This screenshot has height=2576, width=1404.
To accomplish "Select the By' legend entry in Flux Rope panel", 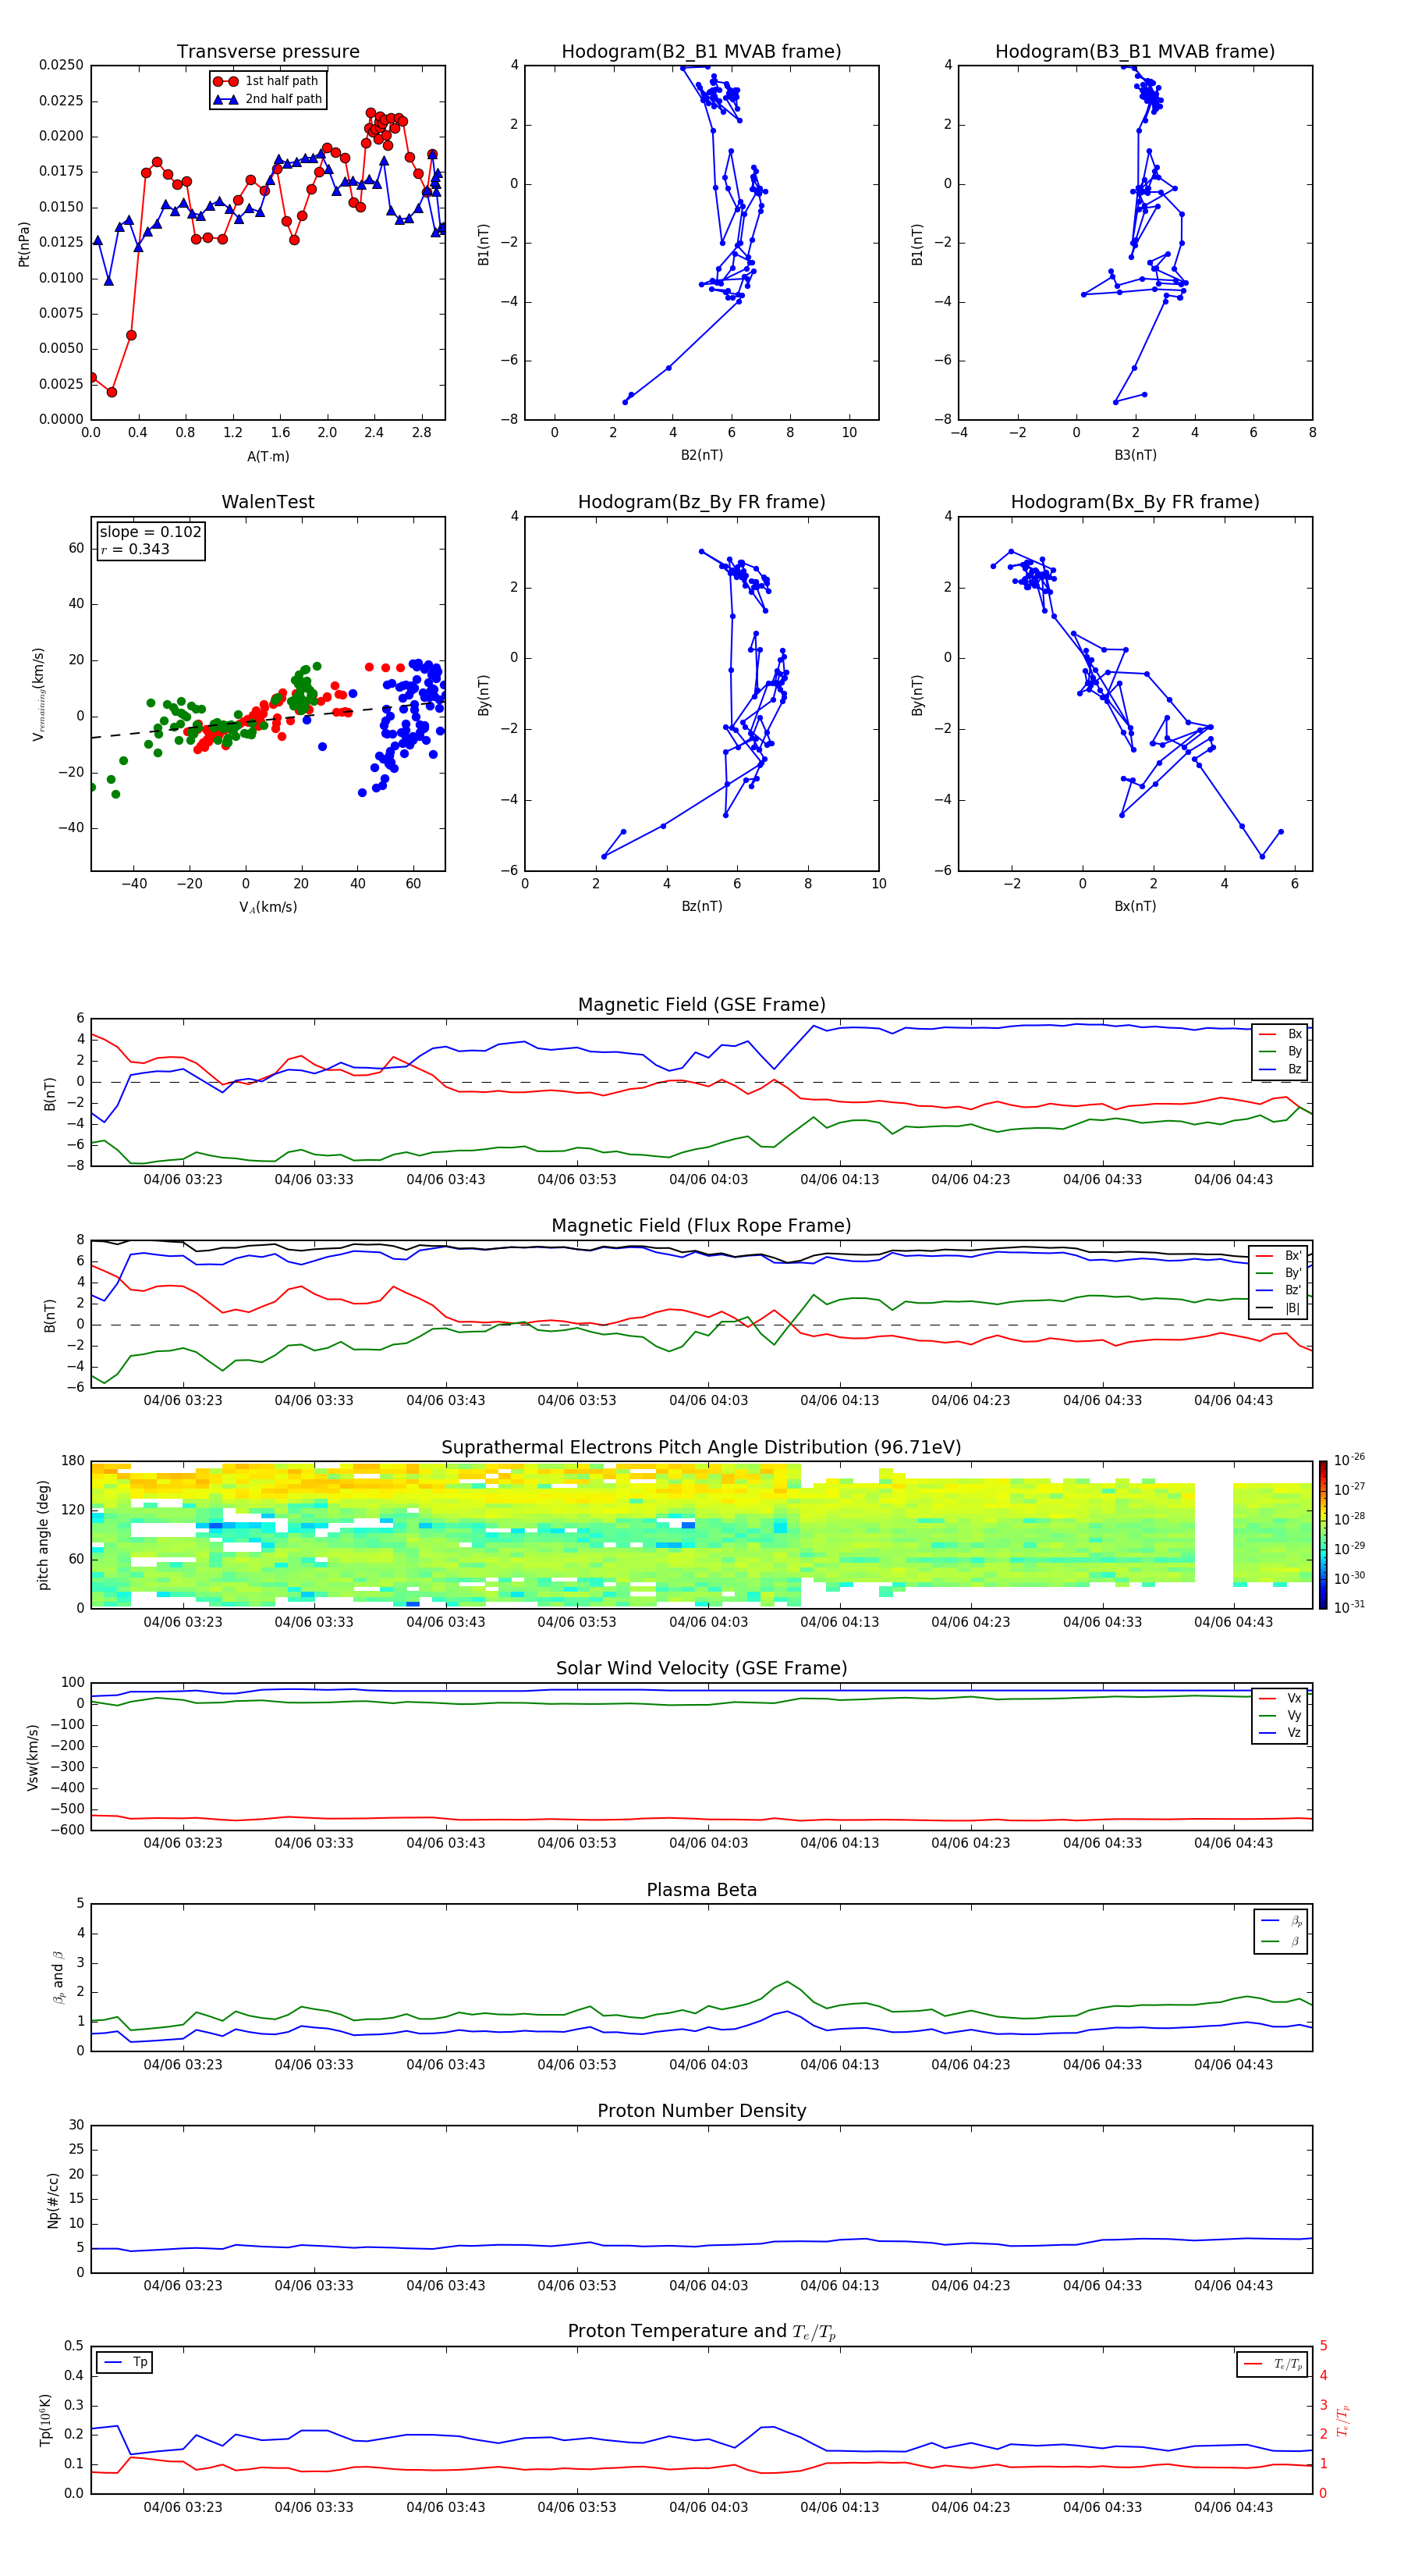I will 1279,1273.
